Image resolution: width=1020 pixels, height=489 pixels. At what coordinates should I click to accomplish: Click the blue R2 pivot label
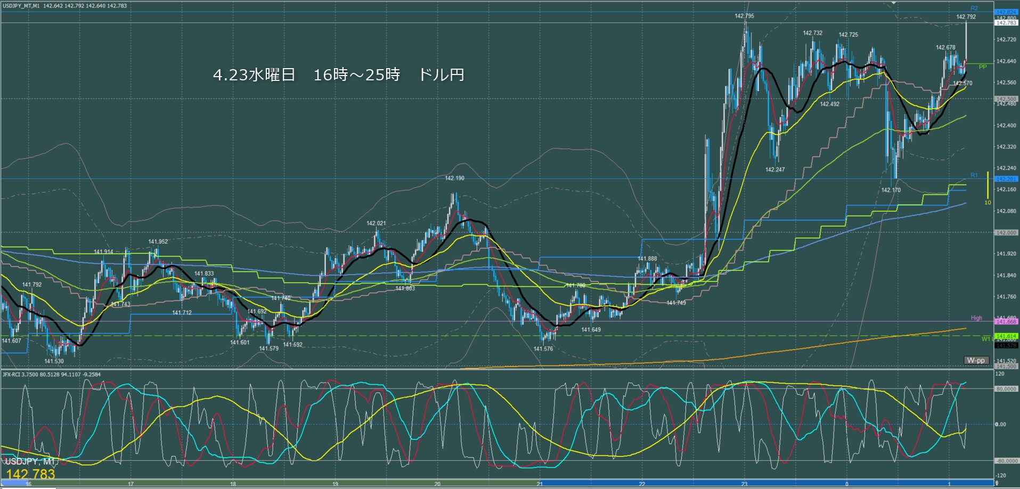[x=974, y=9]
